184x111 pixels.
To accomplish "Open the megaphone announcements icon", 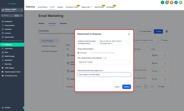I will pos(167,2).
